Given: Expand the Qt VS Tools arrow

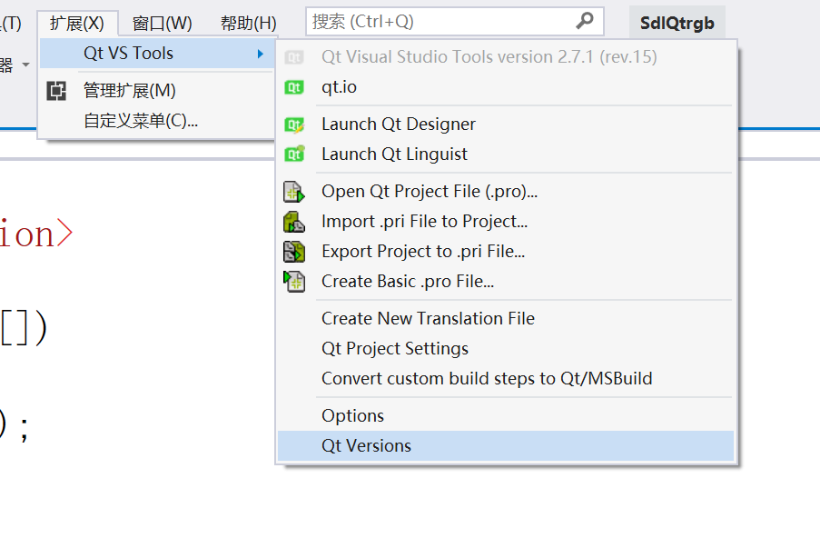Looking at the screenshot, I should (263, 53).
